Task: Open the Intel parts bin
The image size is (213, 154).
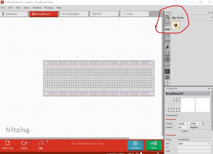Action: [x=167, y=65]
